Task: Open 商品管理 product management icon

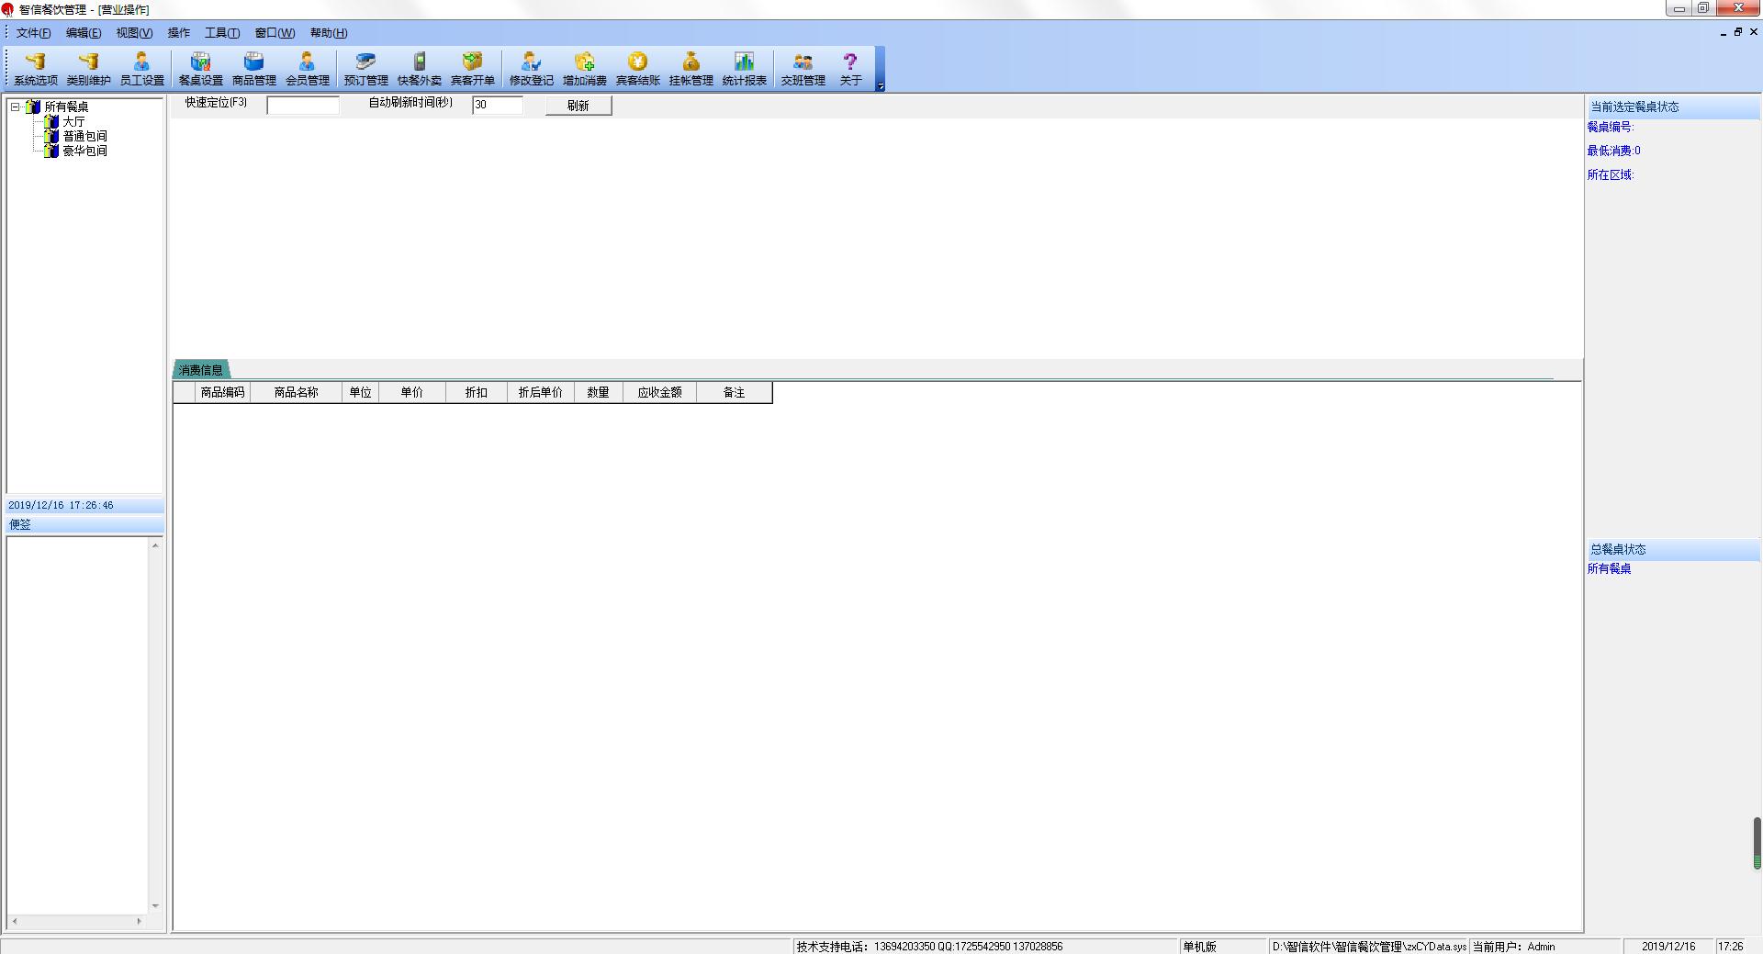Action: pyautogui.click(x=253, y=68)
